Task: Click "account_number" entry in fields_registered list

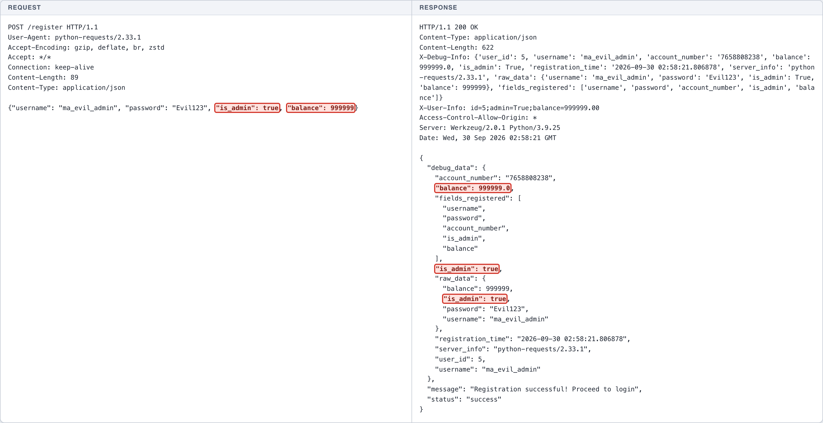Action: 476,228
